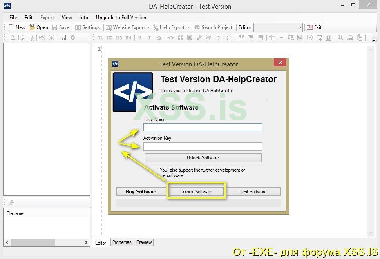The width and height of the screenshot is (380, 259).
Task: Switch to the Properties tab
Action: (122, 242)
